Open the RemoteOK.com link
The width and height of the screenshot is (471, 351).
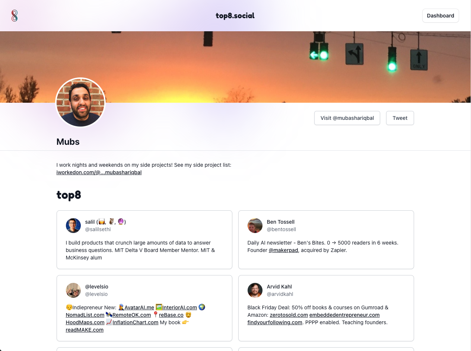(x=131, y=315)
